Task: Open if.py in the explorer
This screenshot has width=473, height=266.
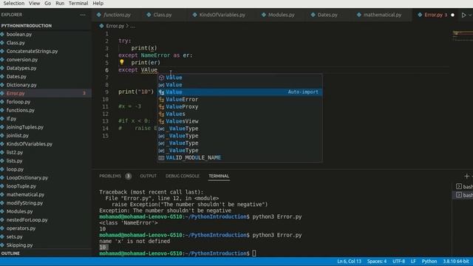Action: tap(11, 119)
